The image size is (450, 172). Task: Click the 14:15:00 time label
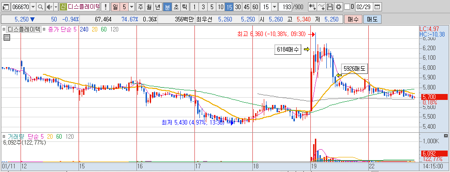[x=433, y=166]
